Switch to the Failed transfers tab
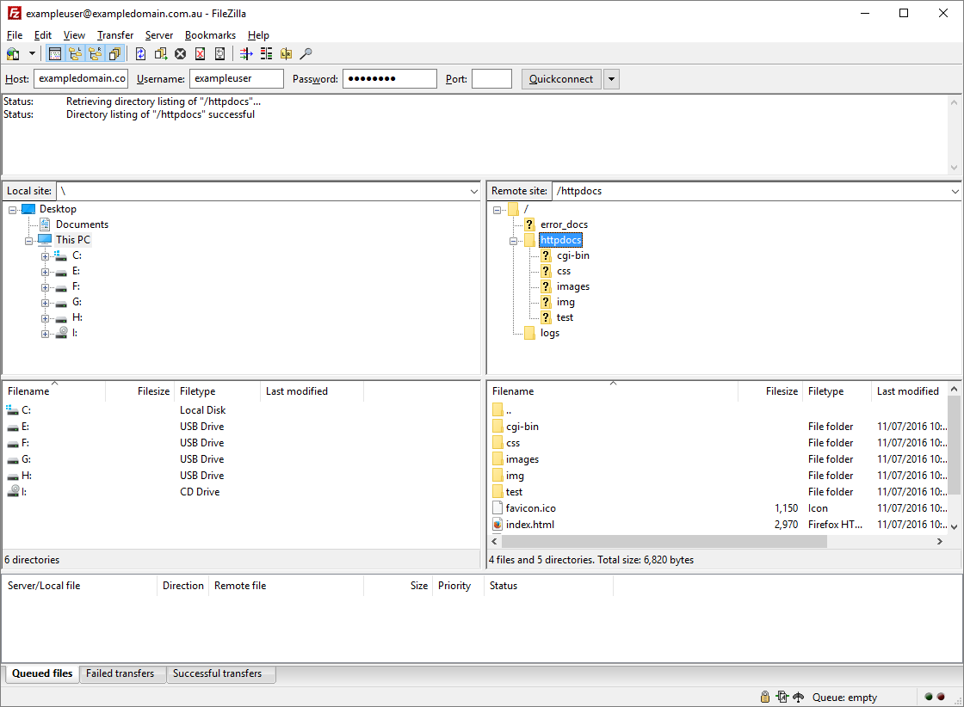The height and width of the screenshot is (707, 964). click(122, 673)
